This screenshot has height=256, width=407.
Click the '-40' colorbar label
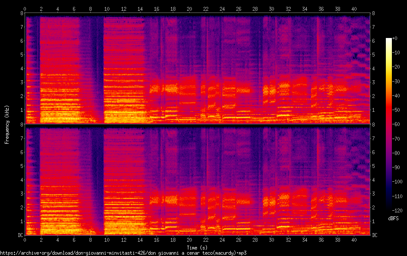coord(396,96)
